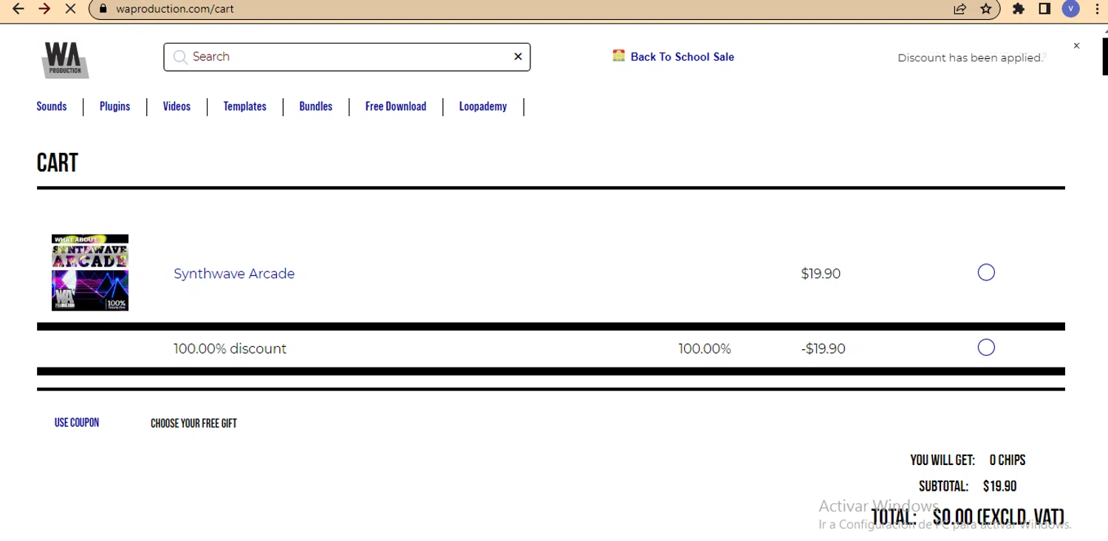Click the padlock site info icon
Image resolution: width=1108 pixels, height=541 pixels.
tap(103, 9)
